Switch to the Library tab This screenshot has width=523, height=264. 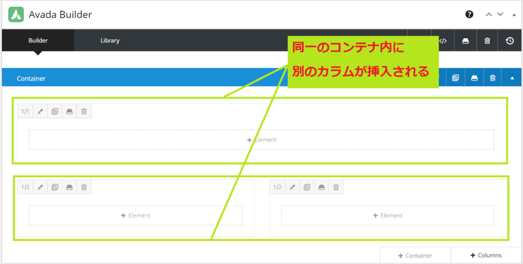(x=110, y=40)
